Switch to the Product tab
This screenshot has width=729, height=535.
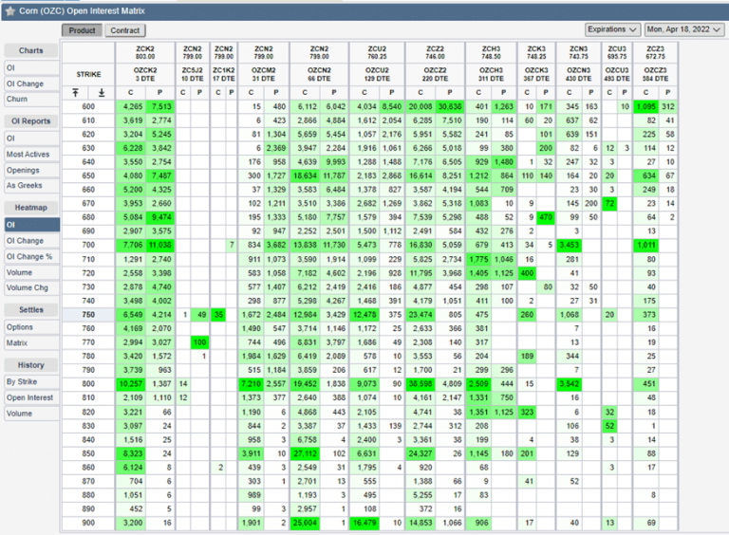82,30
